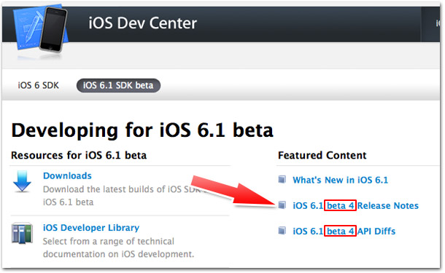Open the Downloads link
The image size is (445, 273).
click(x=67, y=176)
